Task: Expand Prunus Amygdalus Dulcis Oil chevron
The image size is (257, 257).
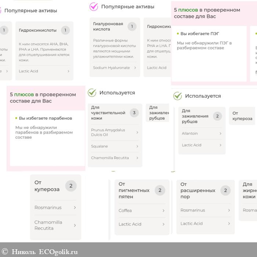Action: tap(137, 132)
